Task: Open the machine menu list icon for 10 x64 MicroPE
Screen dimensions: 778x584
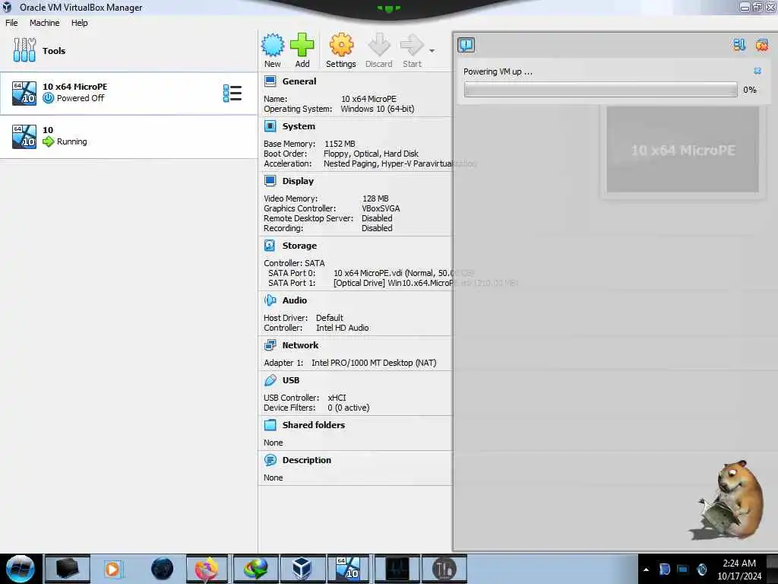Action: coord(232,93)
